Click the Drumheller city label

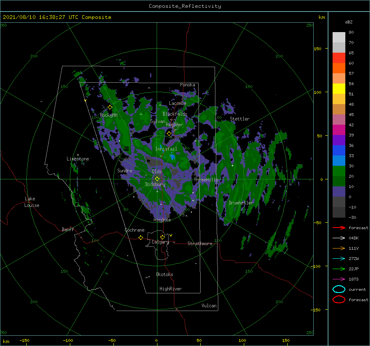241,203
